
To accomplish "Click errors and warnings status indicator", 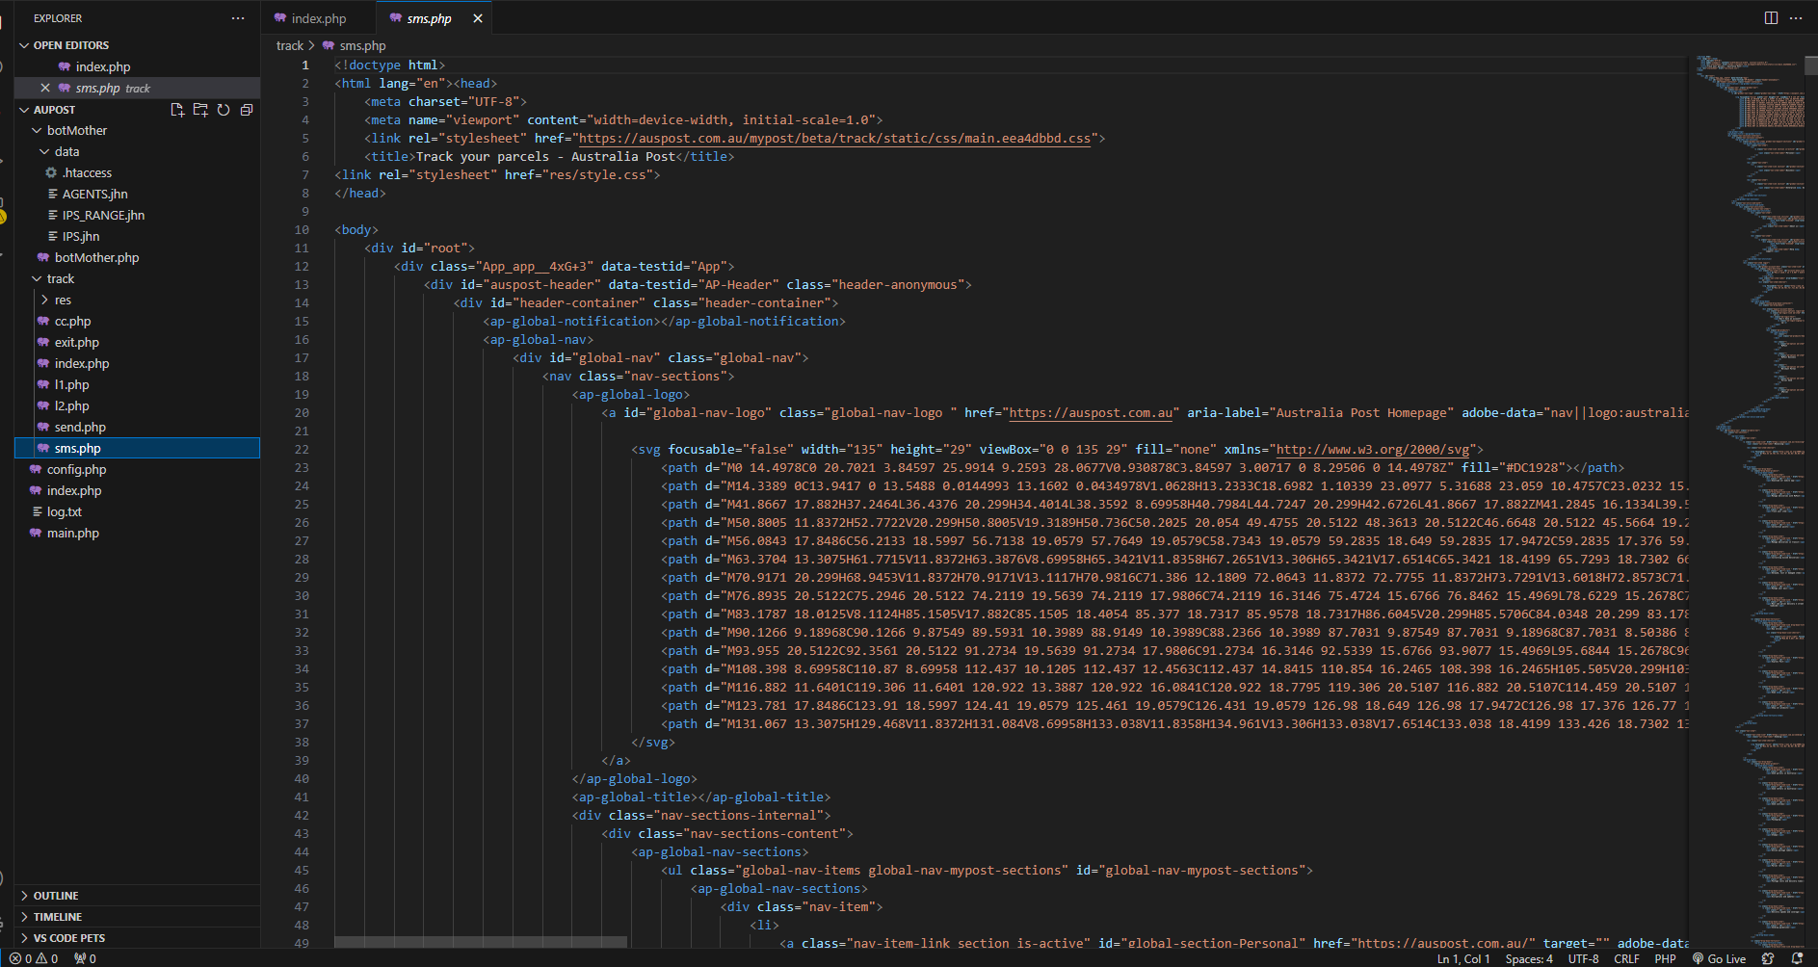I will click(x=34, y=958).
